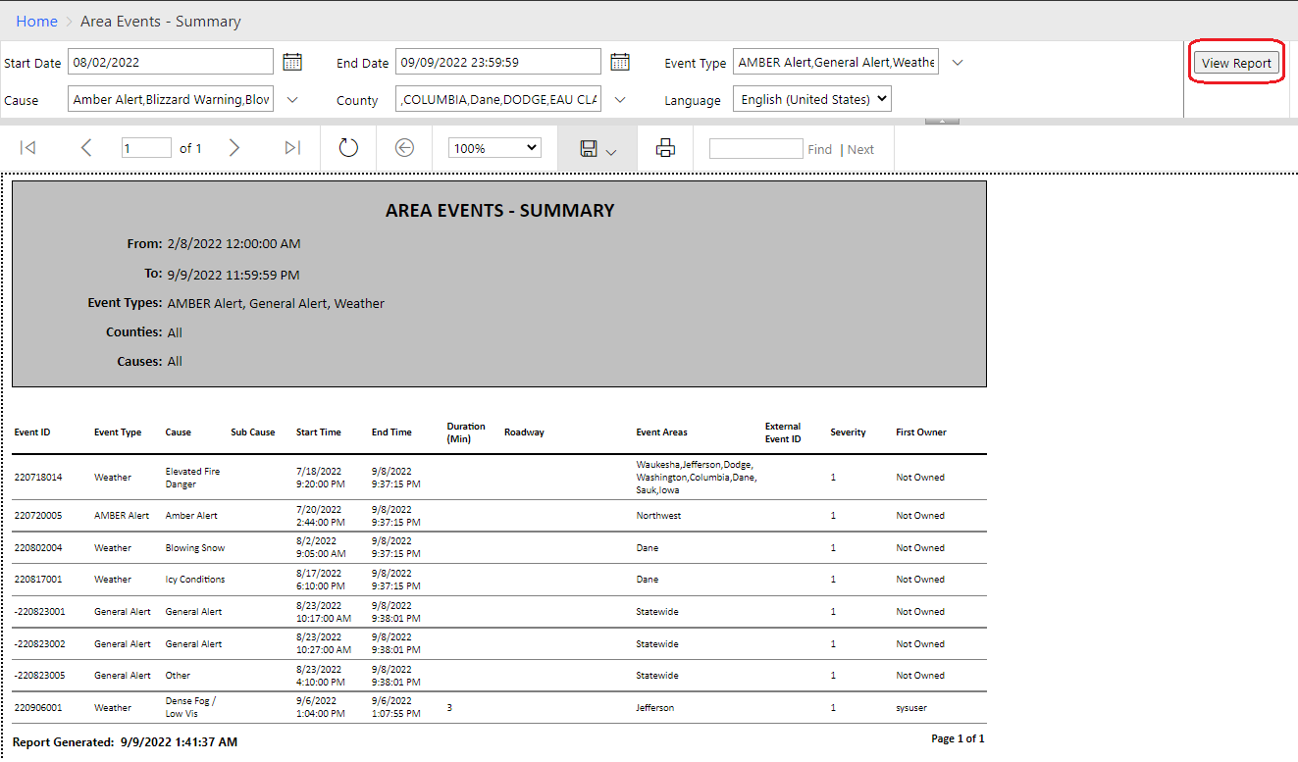Screen dimensions: 1298x762
Task: Select the Severity column header
Action: coord(848,432)
